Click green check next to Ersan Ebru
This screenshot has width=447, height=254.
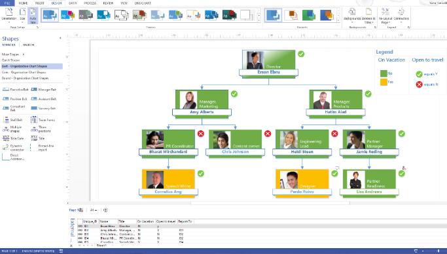pos(301,54)
